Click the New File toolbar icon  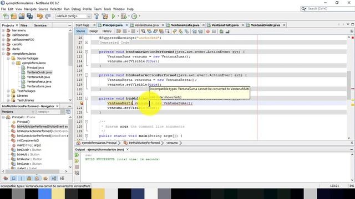pos(6,16)
